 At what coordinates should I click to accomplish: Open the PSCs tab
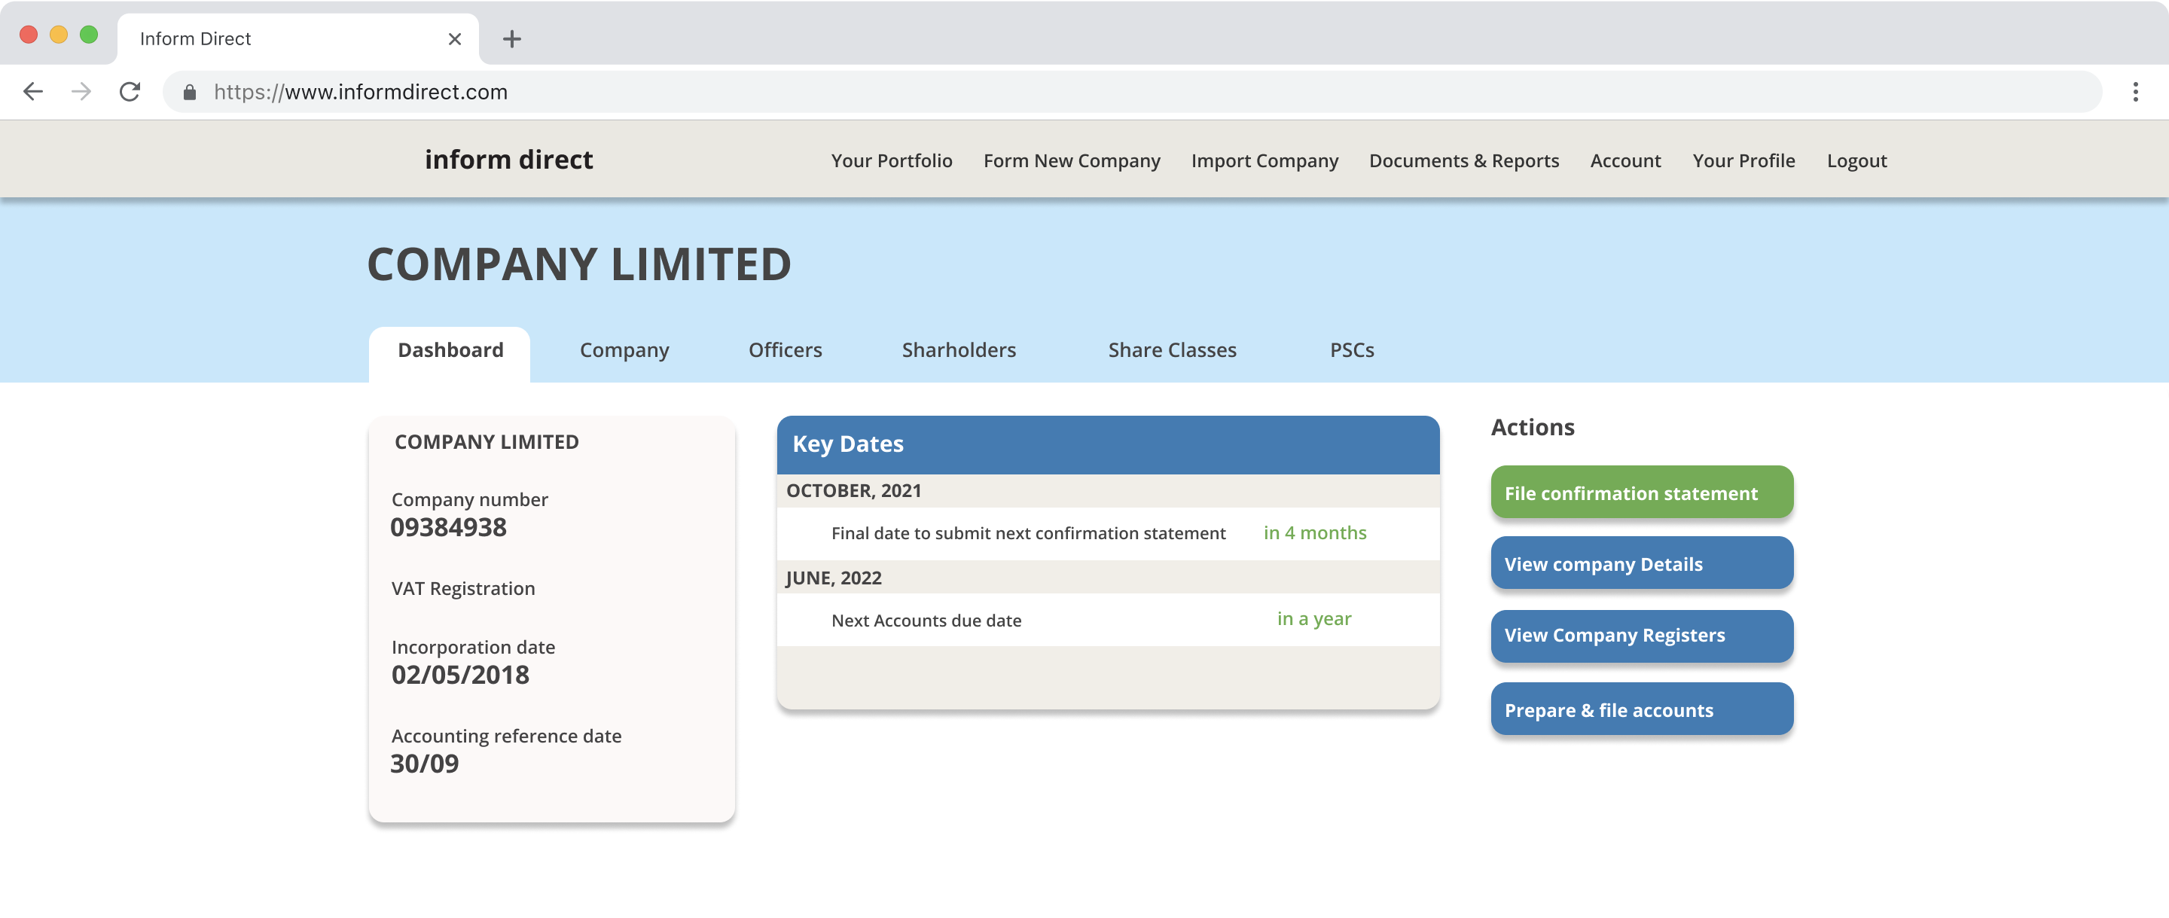[1351, 350]
